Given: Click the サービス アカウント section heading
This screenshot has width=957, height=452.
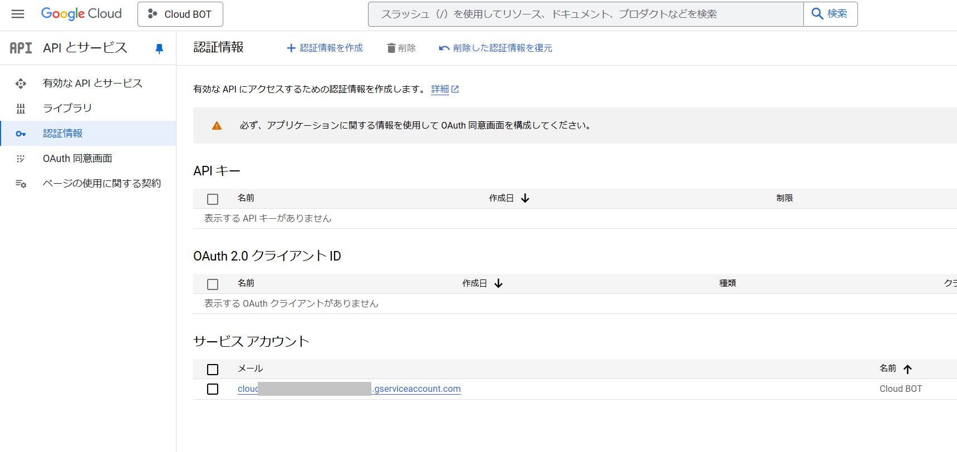Looking at the screenshot, I should click(x=251, y=341).
